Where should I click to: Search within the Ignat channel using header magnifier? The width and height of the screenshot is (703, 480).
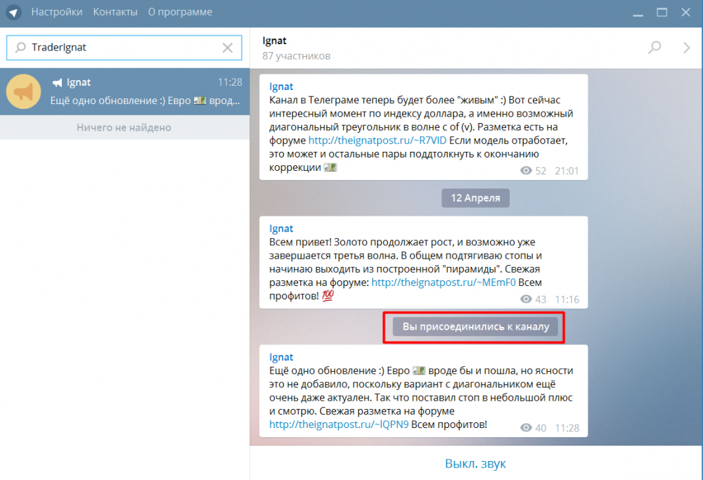[654, 47]
